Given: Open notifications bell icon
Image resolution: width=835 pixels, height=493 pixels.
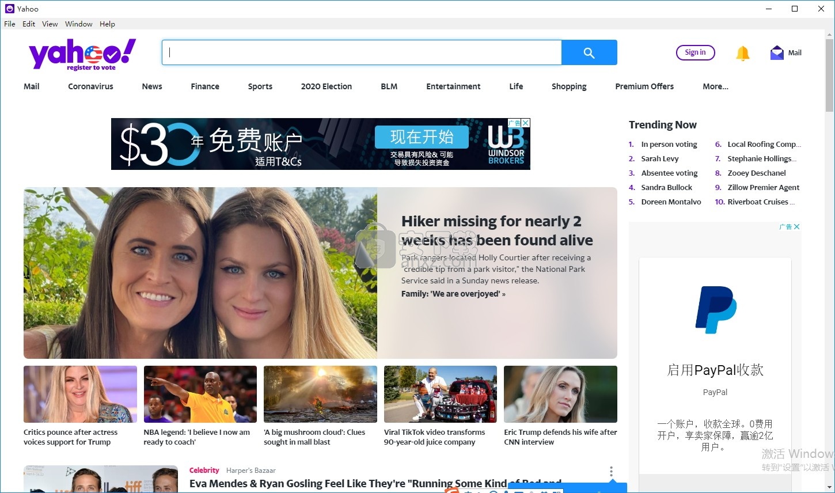Looking at the screenshot, I should pyautogui.click(x=742, y=53).
